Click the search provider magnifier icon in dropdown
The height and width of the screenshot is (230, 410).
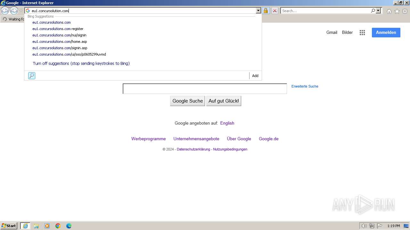point(32,76)
